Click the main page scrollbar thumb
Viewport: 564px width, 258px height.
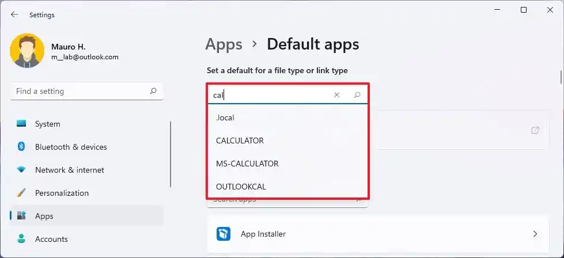(x=561, y=77)
